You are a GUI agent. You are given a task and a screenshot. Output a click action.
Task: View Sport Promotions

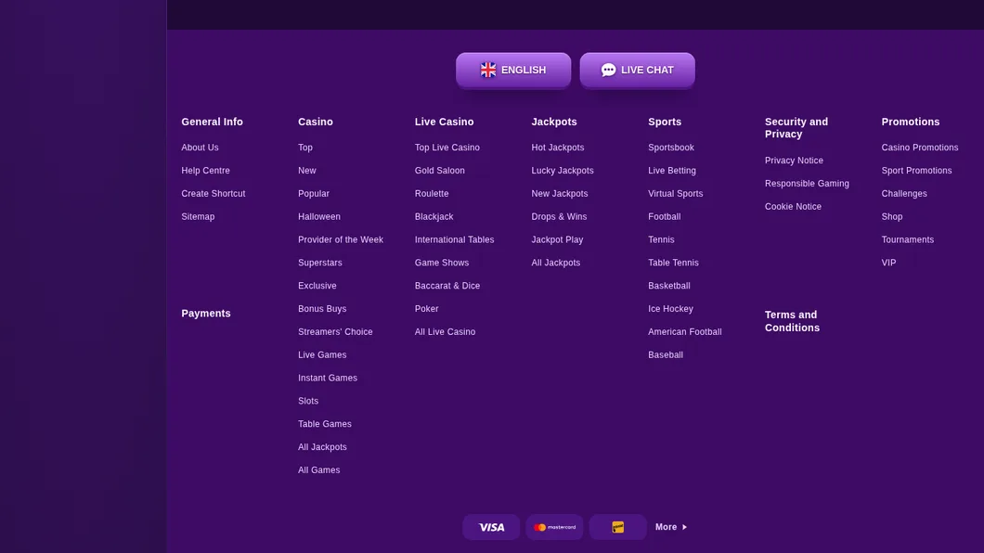916,171
